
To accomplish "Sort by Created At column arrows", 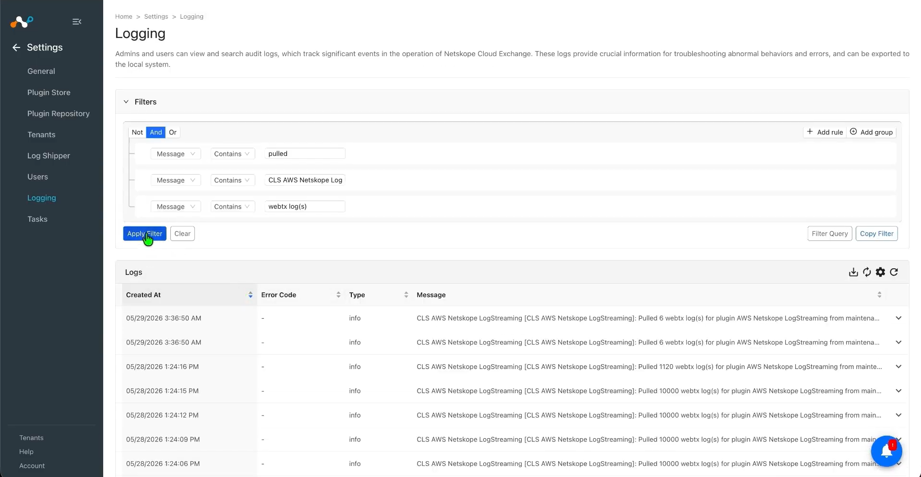I will [251, 295].
